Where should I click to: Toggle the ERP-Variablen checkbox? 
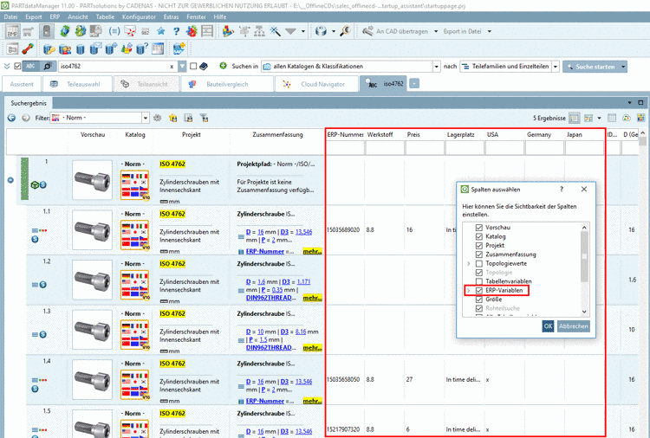(478, 291)
